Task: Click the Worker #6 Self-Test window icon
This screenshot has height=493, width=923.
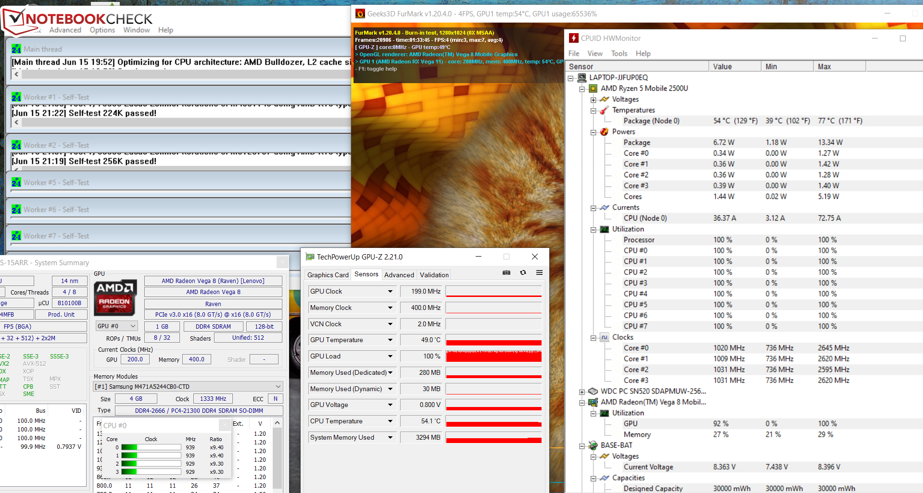Action: (x=16, y=210)
